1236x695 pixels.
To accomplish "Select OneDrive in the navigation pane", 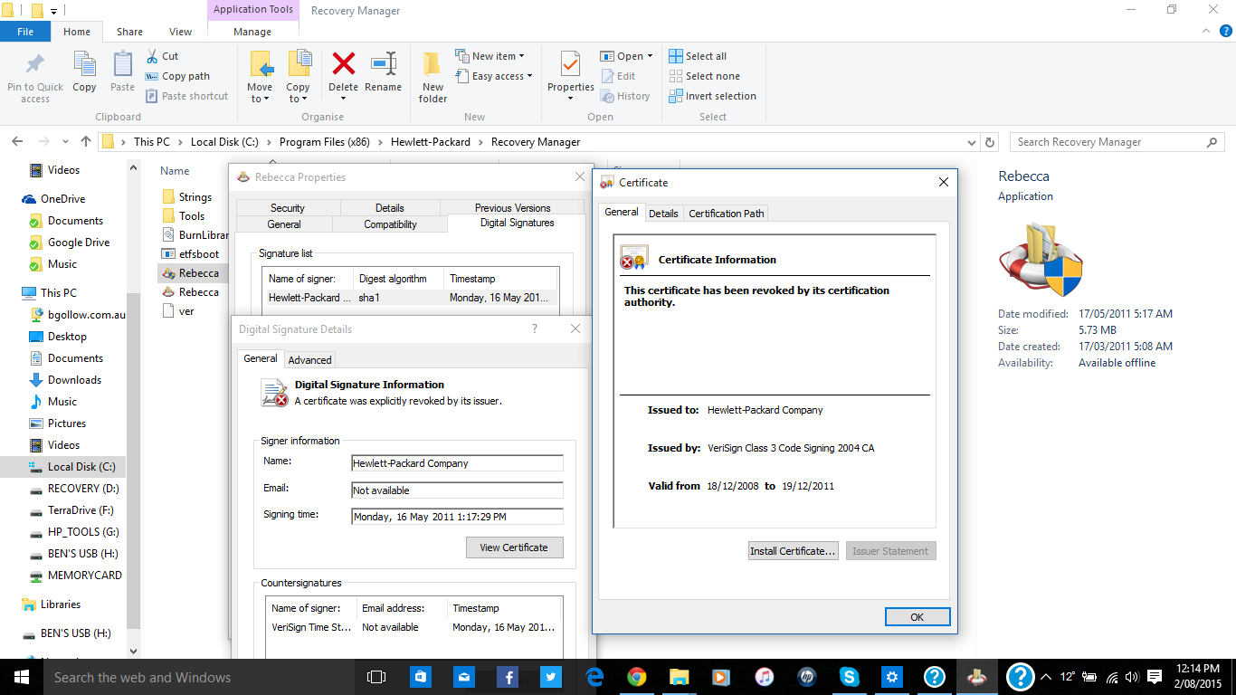I will [x=62, y=199].
